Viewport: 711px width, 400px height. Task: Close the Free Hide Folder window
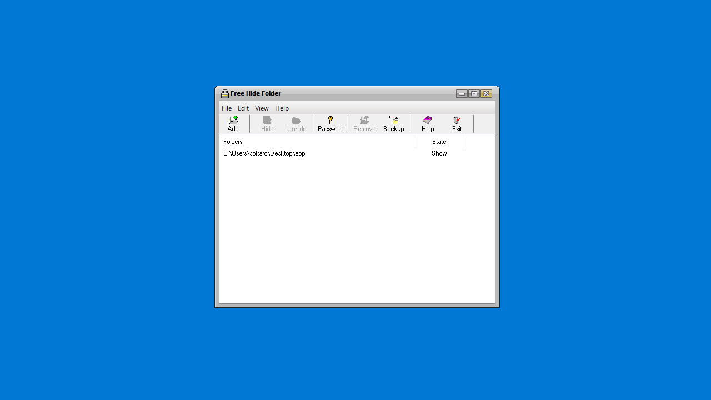(x=486, y=94)
